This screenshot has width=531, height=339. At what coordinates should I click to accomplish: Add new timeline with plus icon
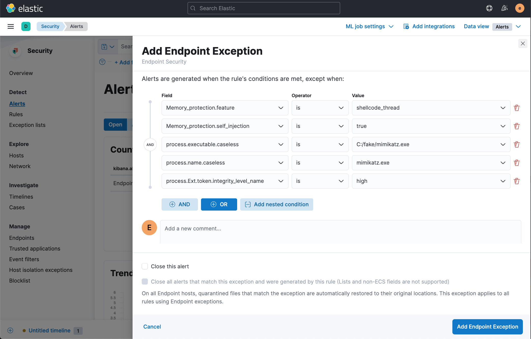tap(10, 330)
